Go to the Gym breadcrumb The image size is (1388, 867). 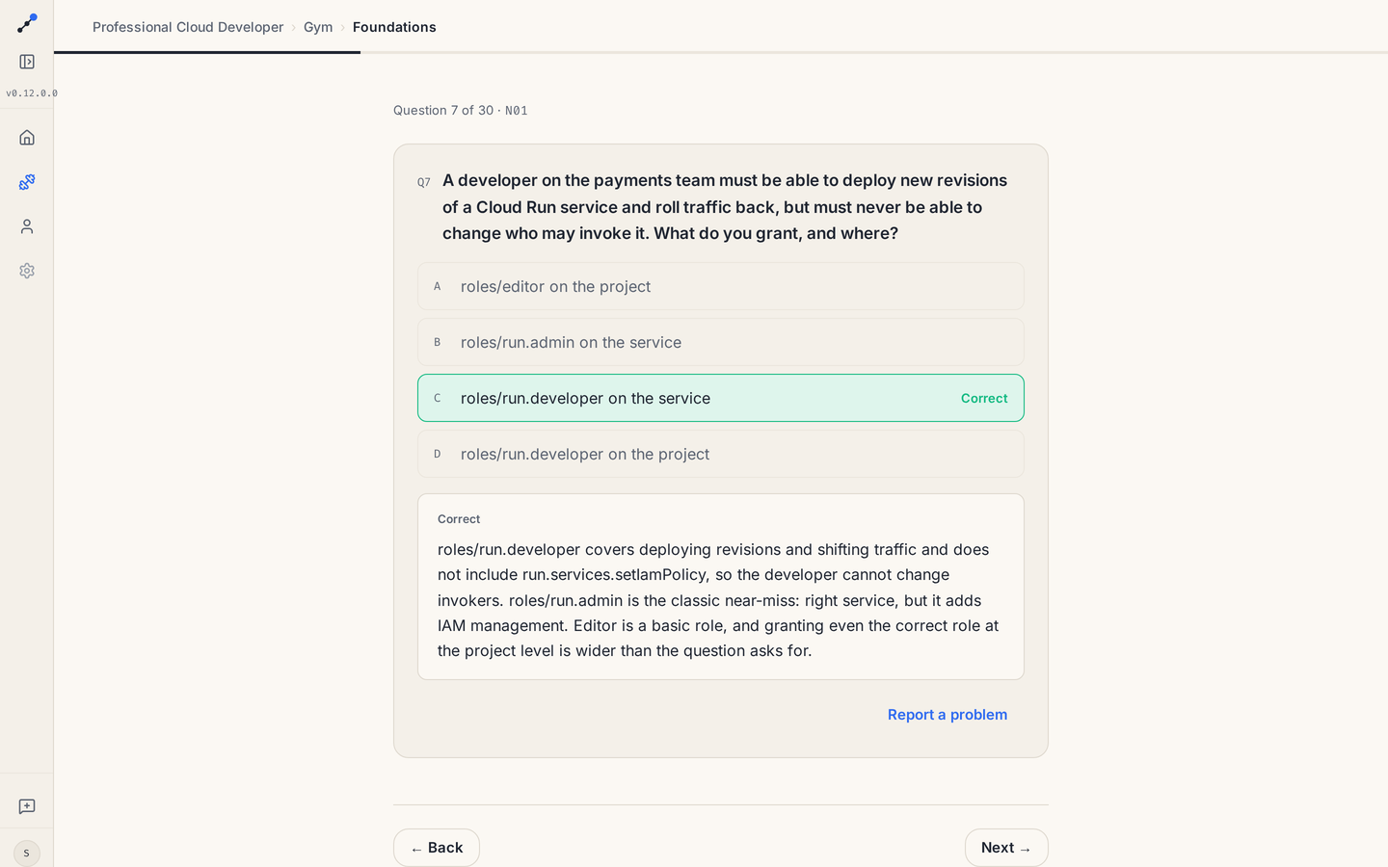(318, 27)
